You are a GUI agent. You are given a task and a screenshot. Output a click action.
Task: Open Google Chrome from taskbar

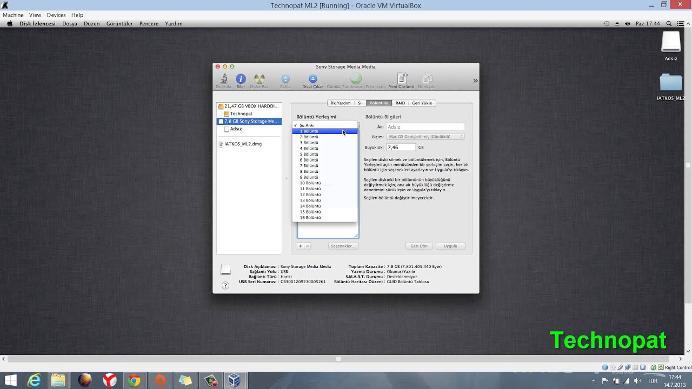[134, 380]
